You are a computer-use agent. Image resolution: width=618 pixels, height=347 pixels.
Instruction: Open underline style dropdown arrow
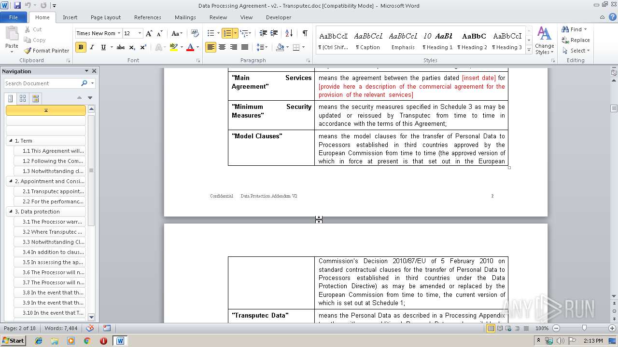point(112,47)
